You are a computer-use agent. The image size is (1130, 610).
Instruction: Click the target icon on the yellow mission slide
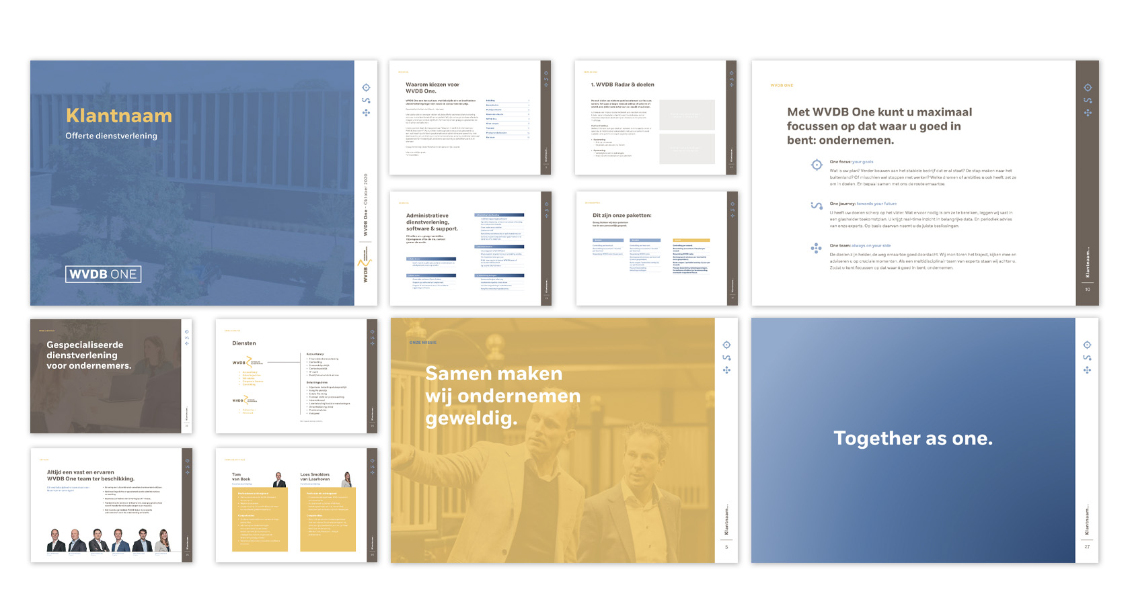pyautogui.click(x=726, y=345)
